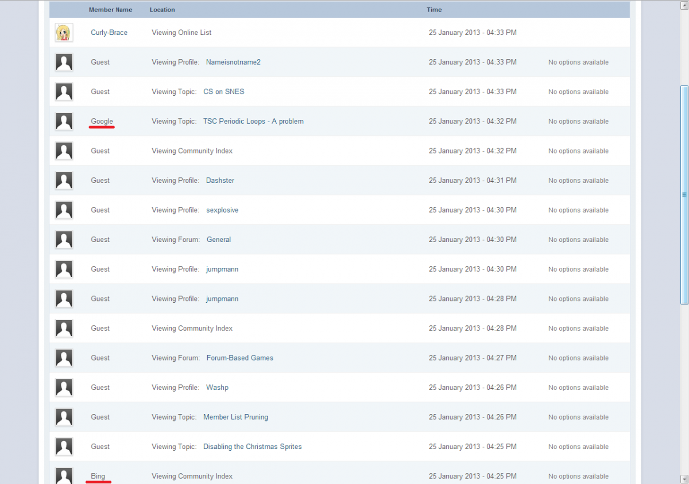Click the Viewing Online List text

pos(181,33)
